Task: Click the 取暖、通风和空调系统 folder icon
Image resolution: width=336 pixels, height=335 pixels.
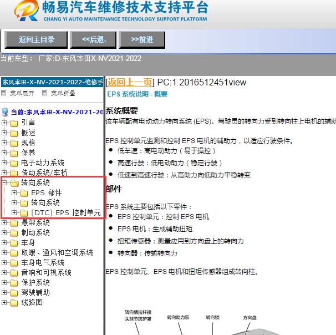Action: tap(14, 253)
